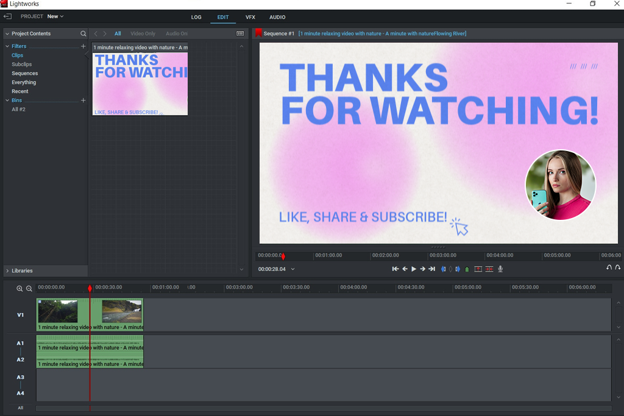Click the remove (lift) marked section icon

478,269
